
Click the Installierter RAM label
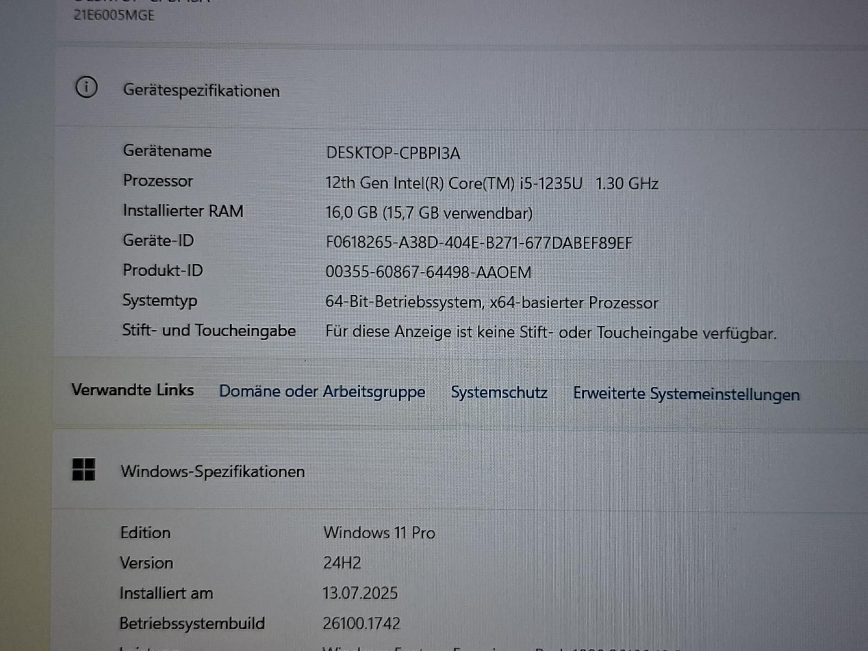point(183,210)
